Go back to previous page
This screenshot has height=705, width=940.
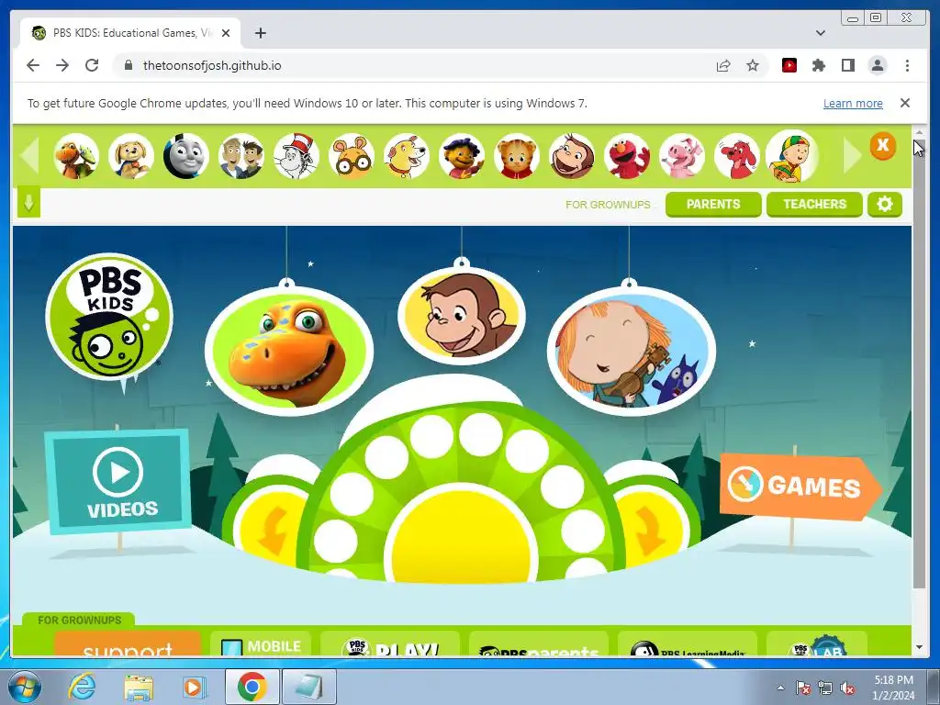33,65
